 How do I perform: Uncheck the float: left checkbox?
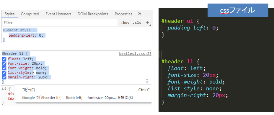[x=4, y=59]
